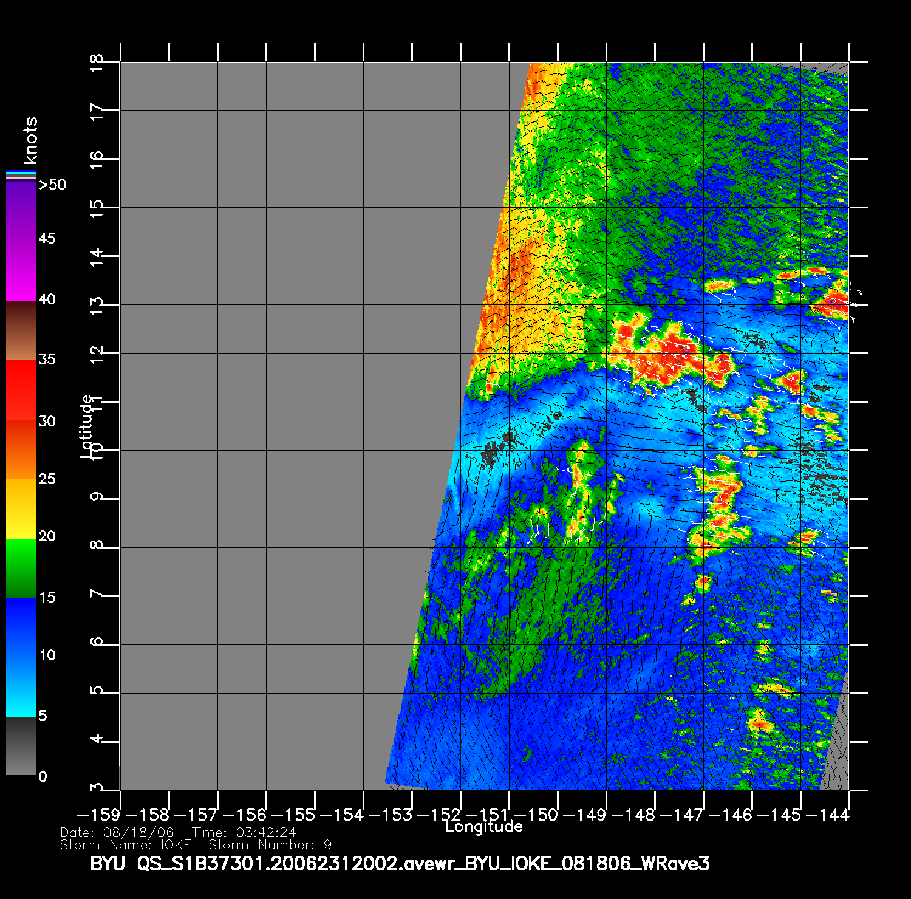The image size is (911, 899).
Task: Click the BYU QS_S1B37301 filename title
Action: (x=400, y=864)
